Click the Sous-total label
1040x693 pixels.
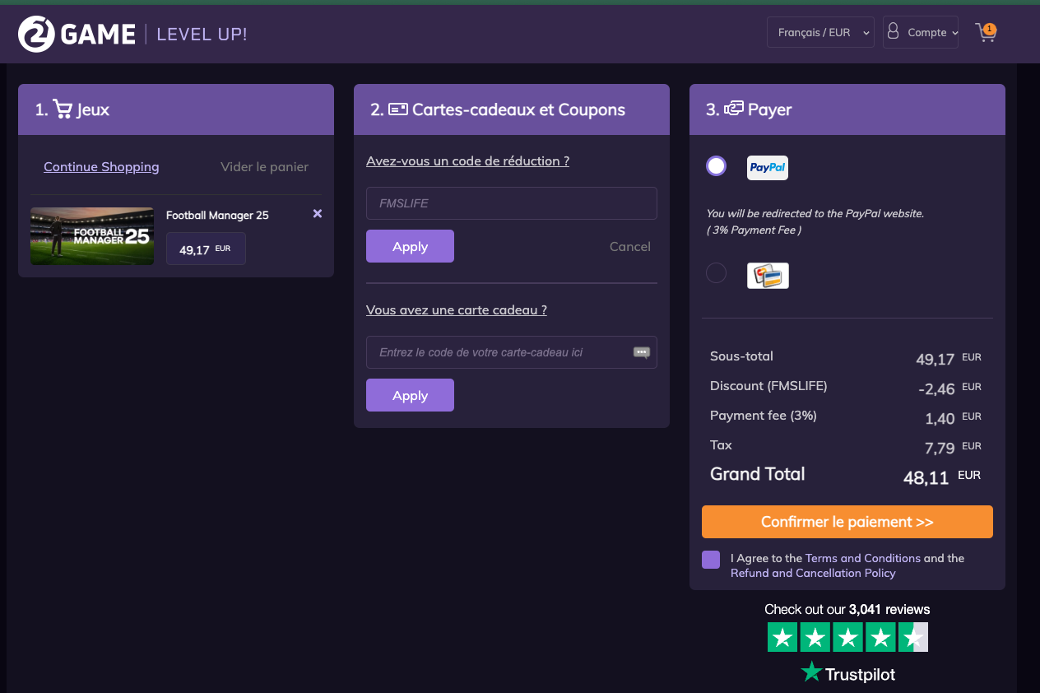[741, 356]
